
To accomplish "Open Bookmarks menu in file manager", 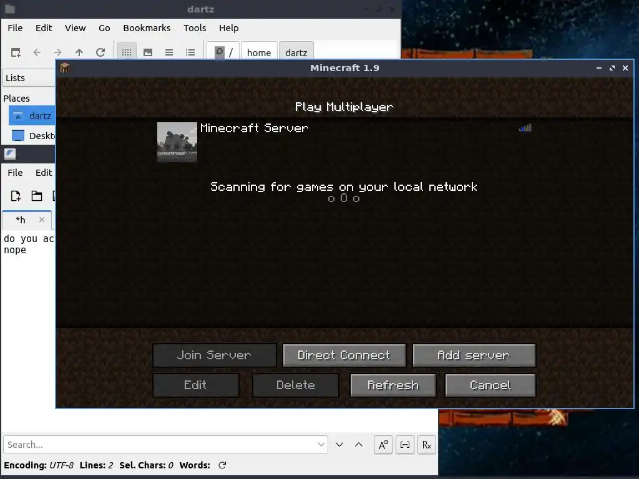I will coord(147,28).
